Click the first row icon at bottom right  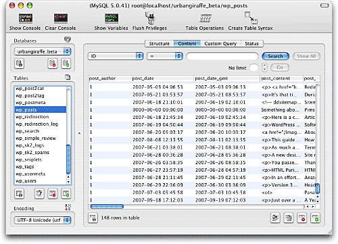(275, 218)
